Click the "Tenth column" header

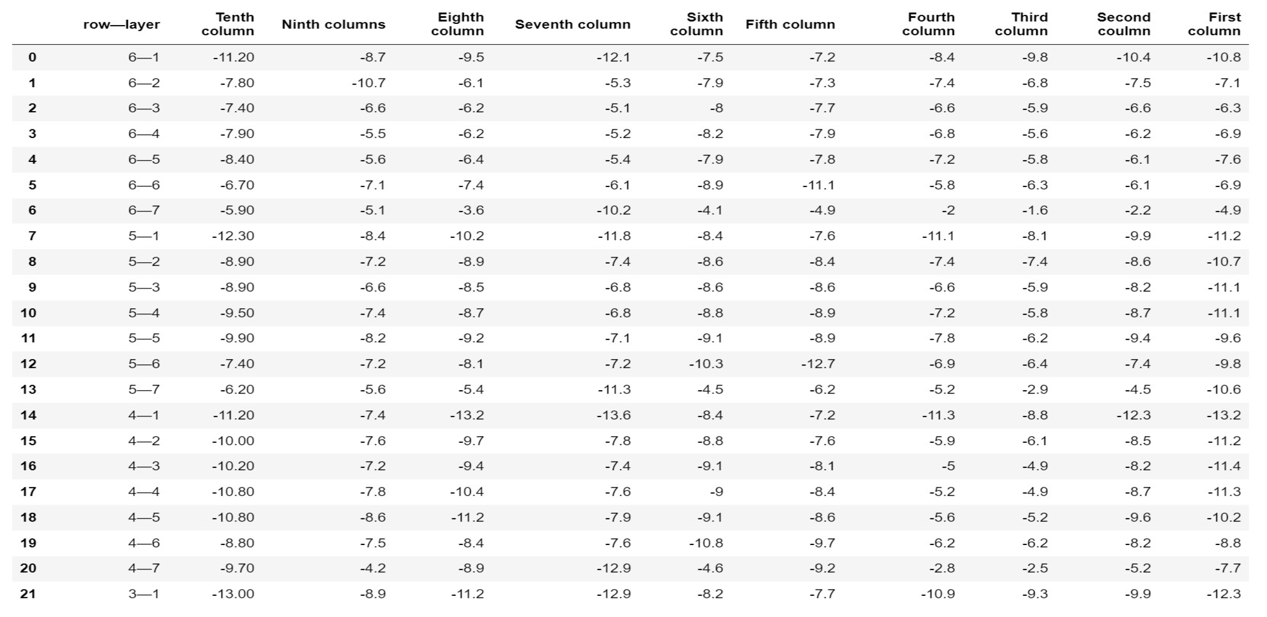click(x=228, y=24)
